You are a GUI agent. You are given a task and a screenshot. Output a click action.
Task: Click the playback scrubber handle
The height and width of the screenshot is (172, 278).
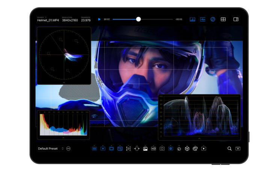[139, 19]
